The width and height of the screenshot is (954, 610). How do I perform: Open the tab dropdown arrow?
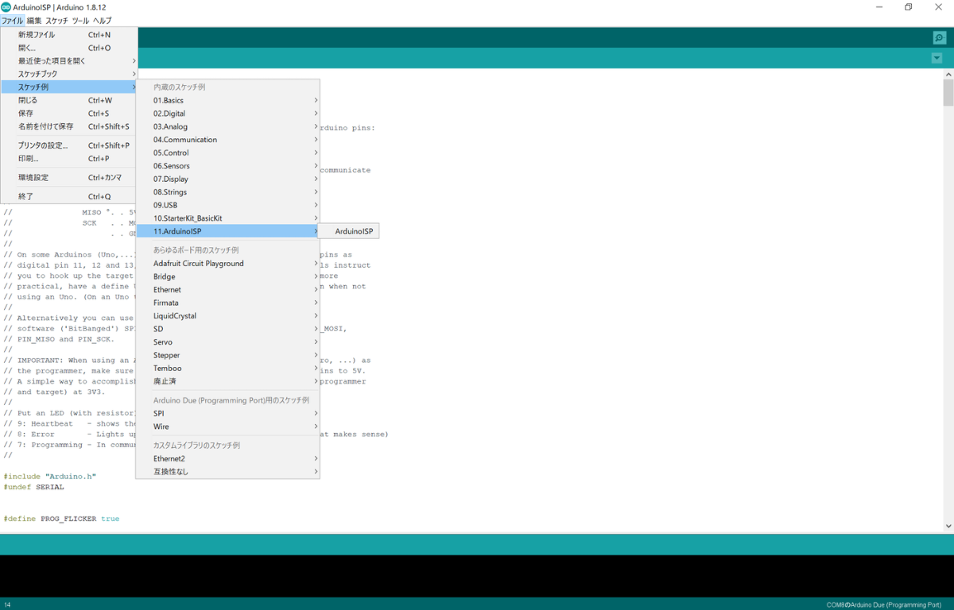pyautogui.click(x=936, y=58)
